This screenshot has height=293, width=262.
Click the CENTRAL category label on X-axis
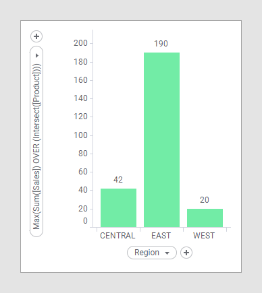(x=117, y=236)
